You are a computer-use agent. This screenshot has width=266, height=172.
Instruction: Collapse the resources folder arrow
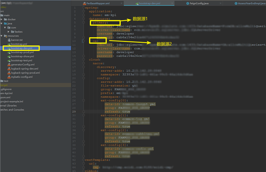tap(2, 36)
